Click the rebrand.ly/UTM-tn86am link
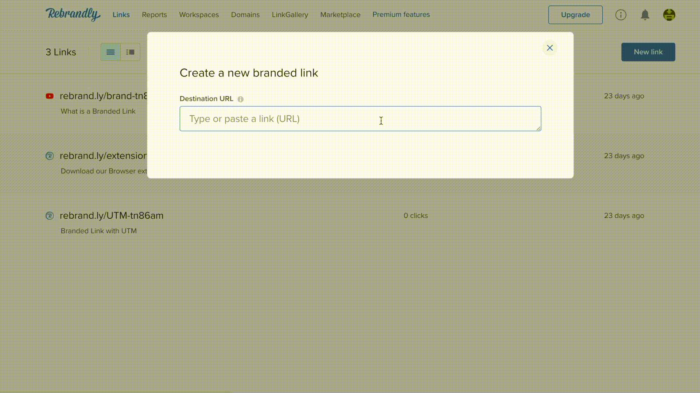 (x=112, y=215)
